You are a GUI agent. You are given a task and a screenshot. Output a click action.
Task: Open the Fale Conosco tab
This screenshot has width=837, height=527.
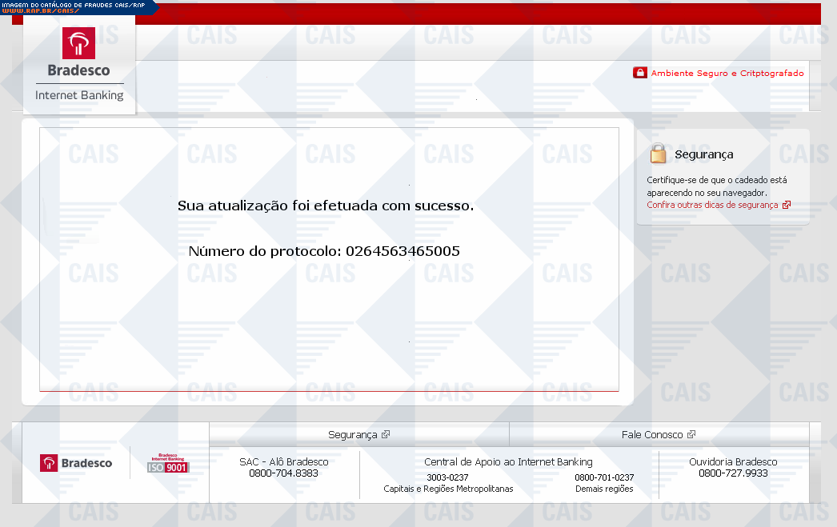pyautogui.click(x=652, y=434)
